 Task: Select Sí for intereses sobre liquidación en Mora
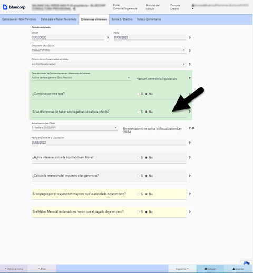[x=138, y=158]
